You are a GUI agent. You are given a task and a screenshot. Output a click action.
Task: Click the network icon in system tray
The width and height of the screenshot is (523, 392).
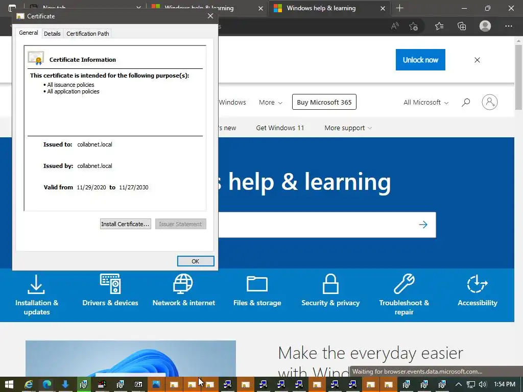pyautogui.click(x=470, y=384)
